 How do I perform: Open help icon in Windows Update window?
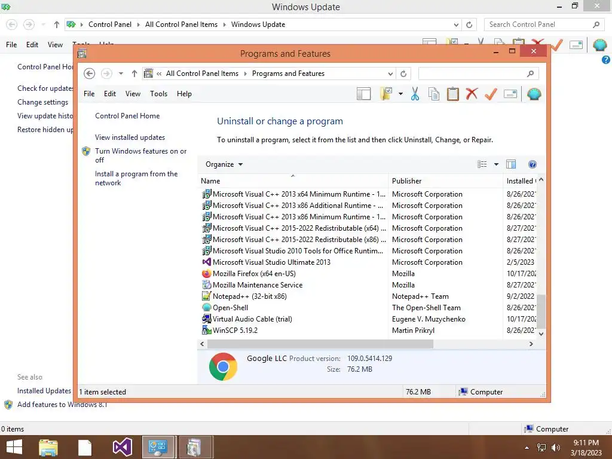click(x=606, y=60)
